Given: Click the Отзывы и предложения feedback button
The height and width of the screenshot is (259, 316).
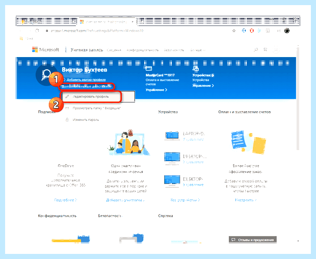Looking at the screenshot, I should tap(252, 240).
